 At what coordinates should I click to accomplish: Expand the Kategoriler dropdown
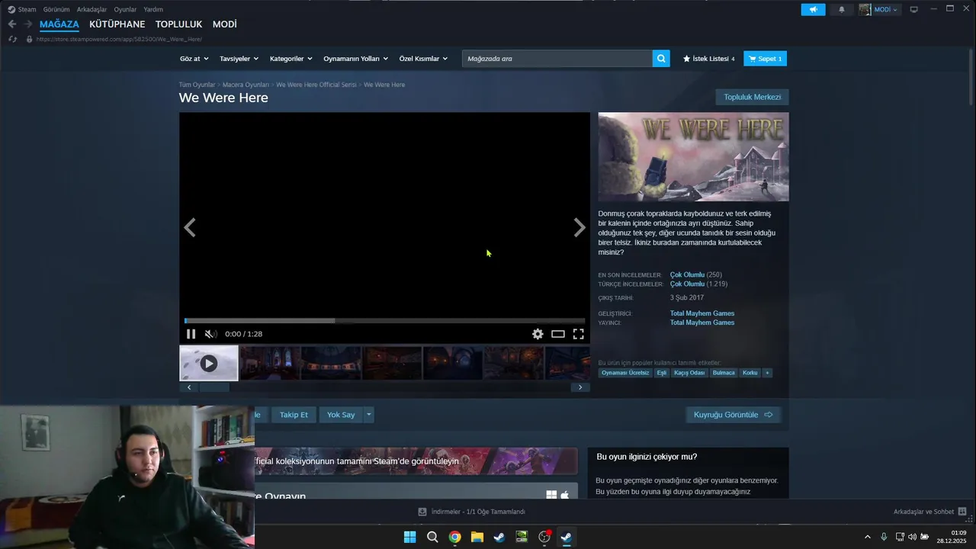pyautogui.click(x=291, y=59)
